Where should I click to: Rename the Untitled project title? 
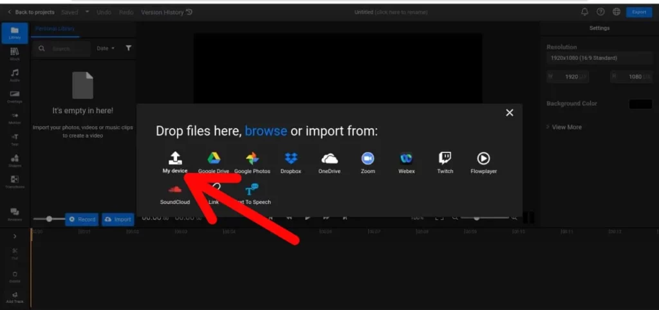(x=391, y=12)
